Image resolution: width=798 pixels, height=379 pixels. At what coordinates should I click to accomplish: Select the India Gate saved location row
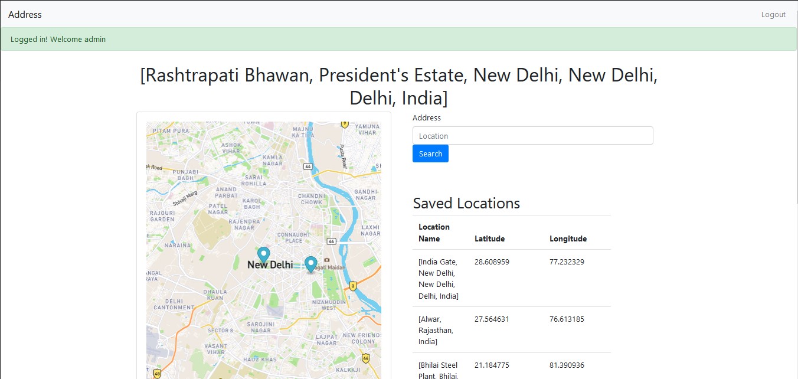[438, 279]
